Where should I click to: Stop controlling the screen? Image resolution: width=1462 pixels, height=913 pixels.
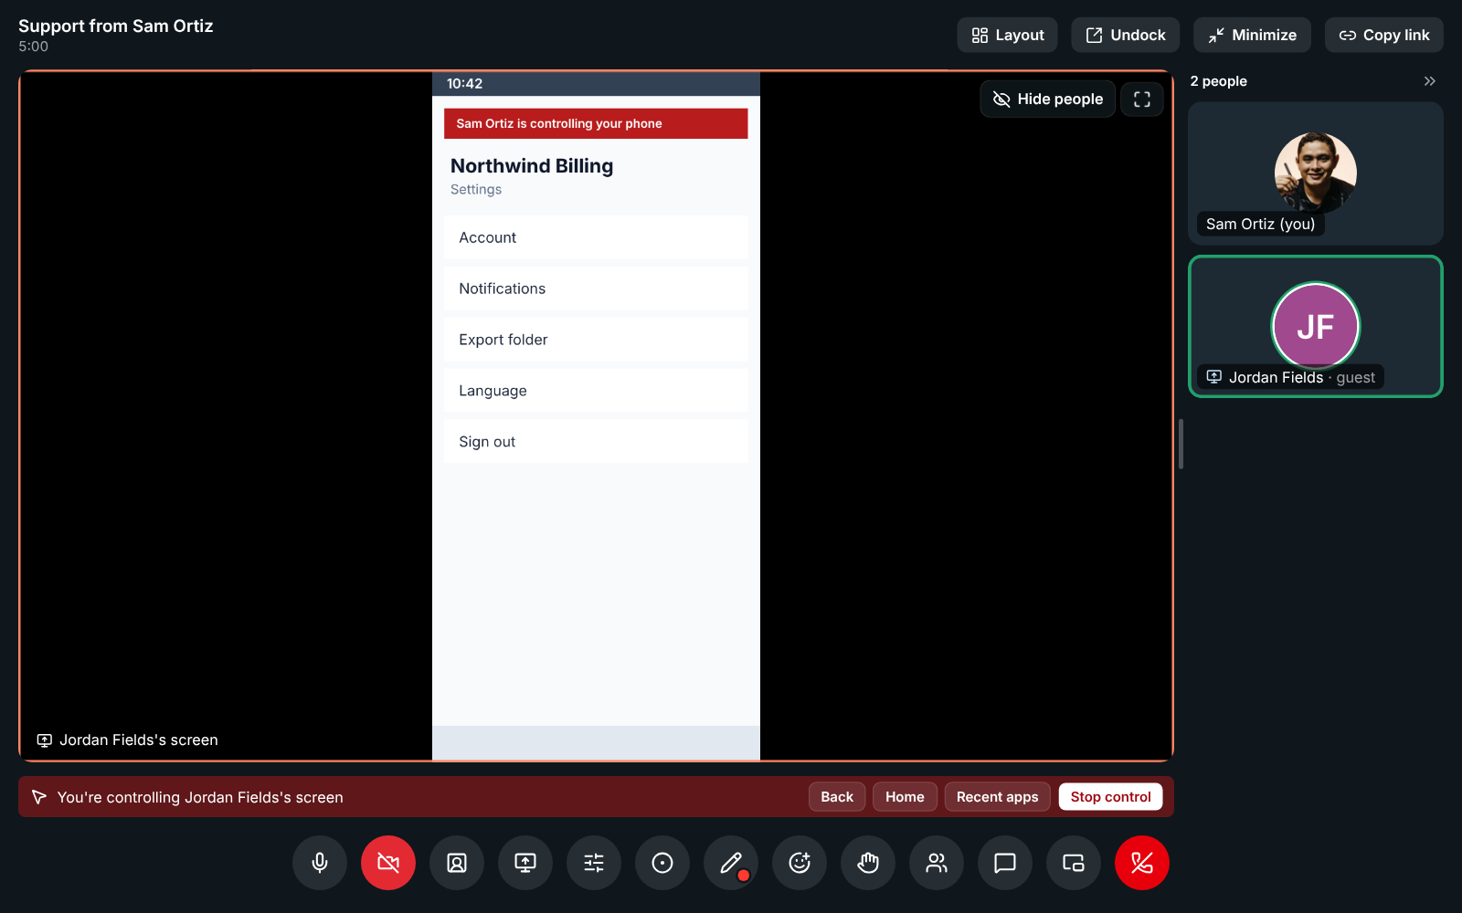point(1110,797)
